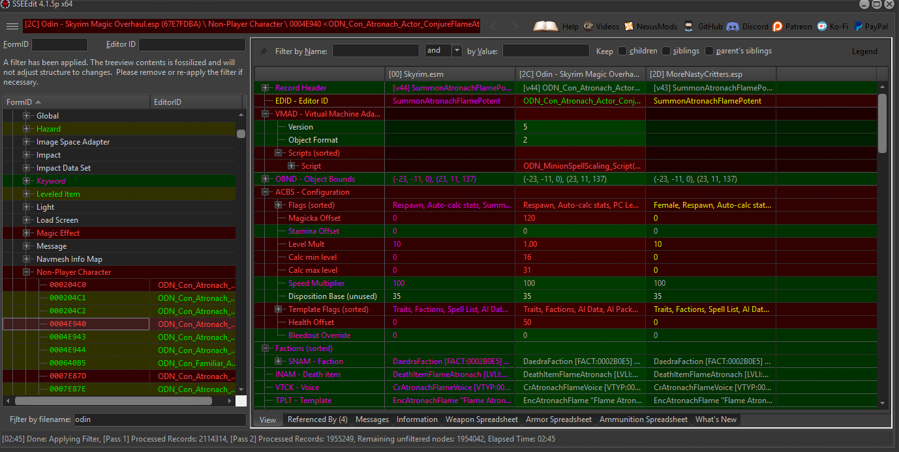The height and width of the screenshot is (452, 899).
Task: Switch to the Weapon Spreadsheet tab
Action: [482, 419]
